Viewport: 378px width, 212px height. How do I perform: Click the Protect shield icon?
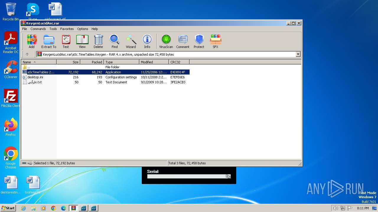pyautogui.click(x=199, y=42)
